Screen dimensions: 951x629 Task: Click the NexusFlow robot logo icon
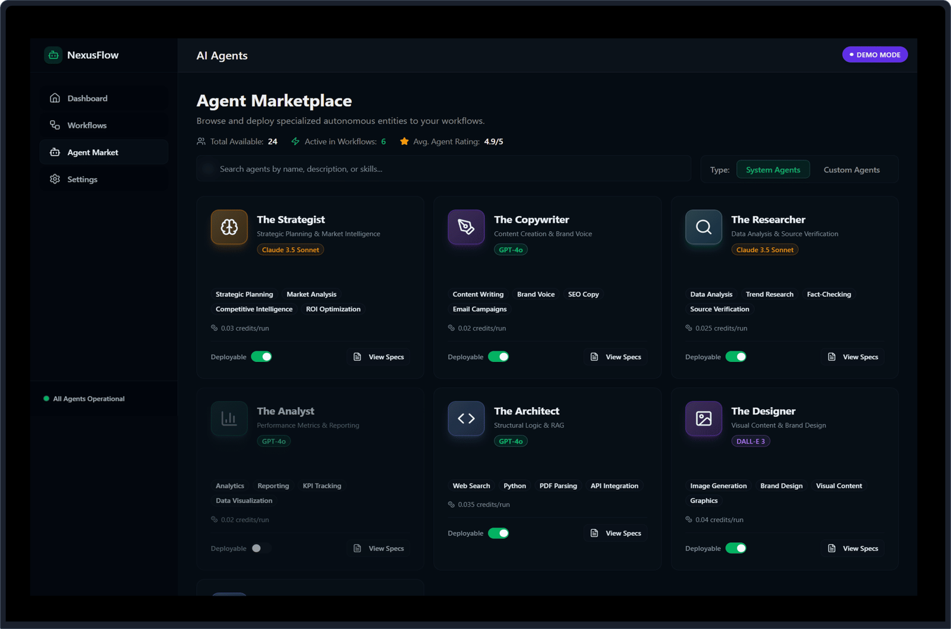coord(53,55)
